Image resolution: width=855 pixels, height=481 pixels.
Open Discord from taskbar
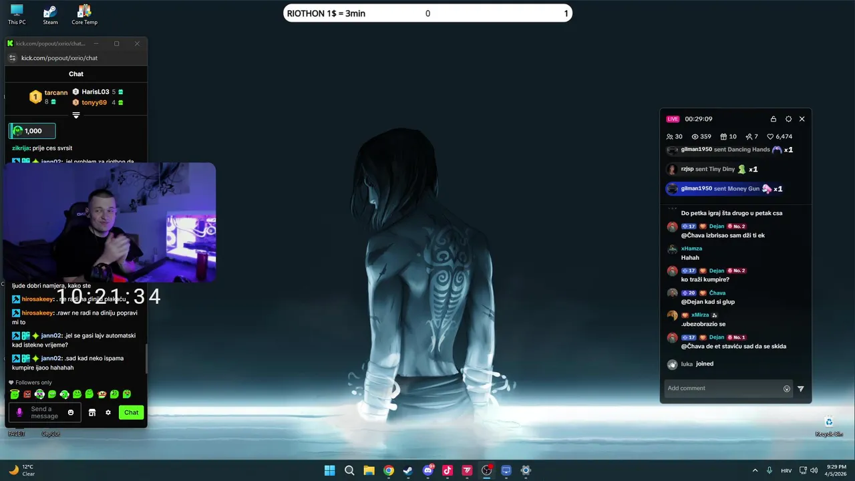428,470
